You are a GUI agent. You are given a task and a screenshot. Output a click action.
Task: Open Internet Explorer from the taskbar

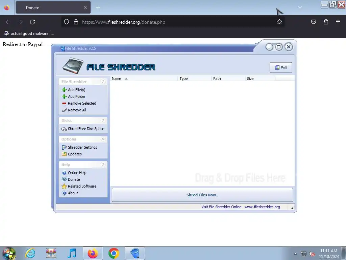[30, 253]
